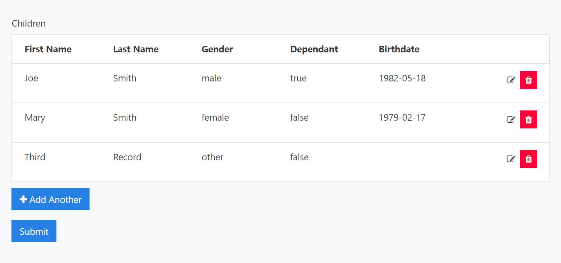Click the 1982-05-18 birthdate cell
The image size is (561, 263).
pyautogui.click(x=402, y=78)
